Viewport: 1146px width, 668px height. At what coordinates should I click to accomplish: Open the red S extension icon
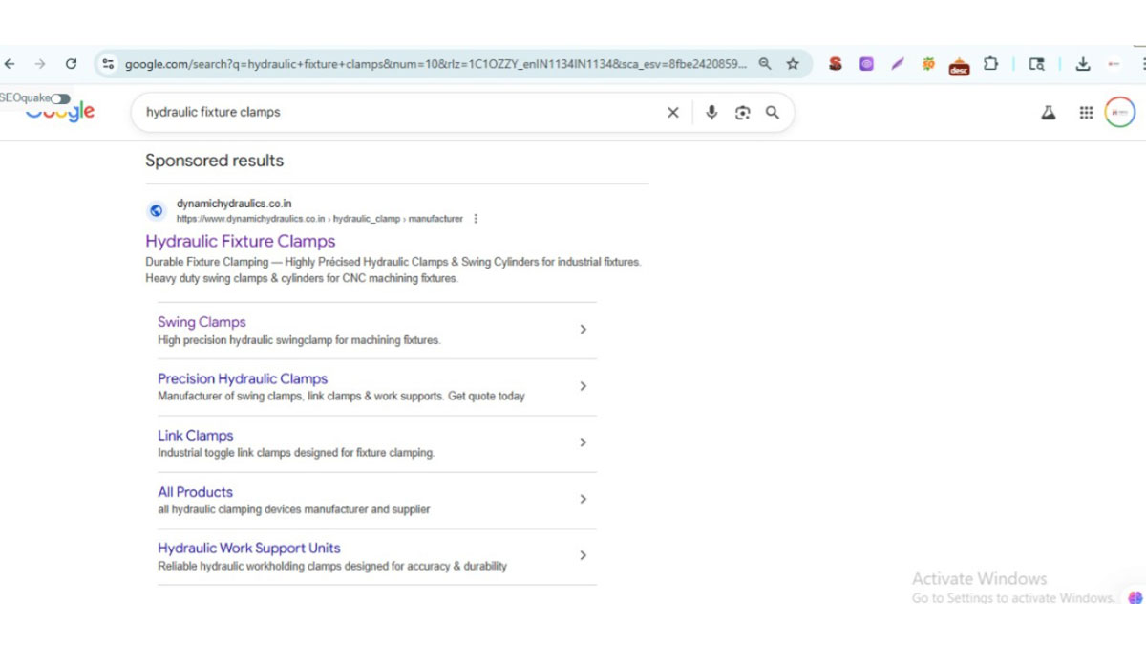tap(836, 64)
